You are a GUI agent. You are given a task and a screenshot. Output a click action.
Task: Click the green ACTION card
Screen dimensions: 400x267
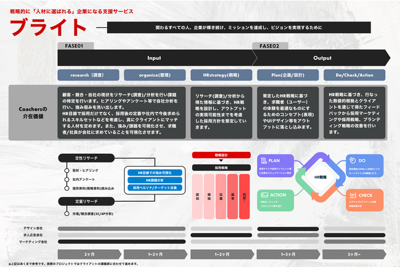[x=276, y=200]
